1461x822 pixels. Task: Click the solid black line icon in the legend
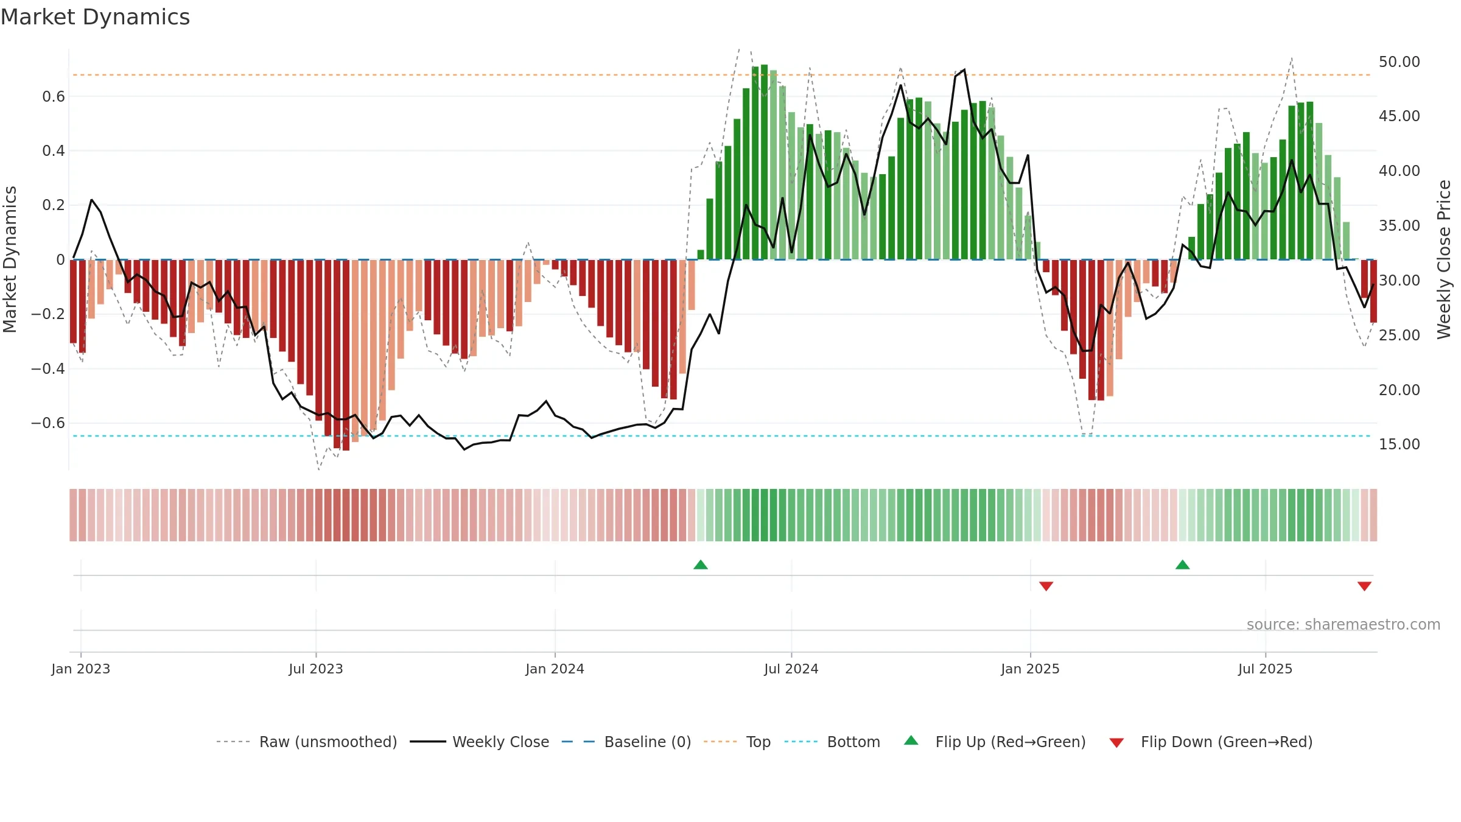(x=428, y=742)
